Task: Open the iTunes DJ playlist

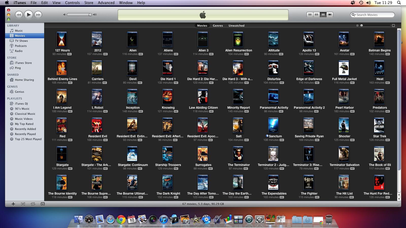Action: [x=25, y=104]
